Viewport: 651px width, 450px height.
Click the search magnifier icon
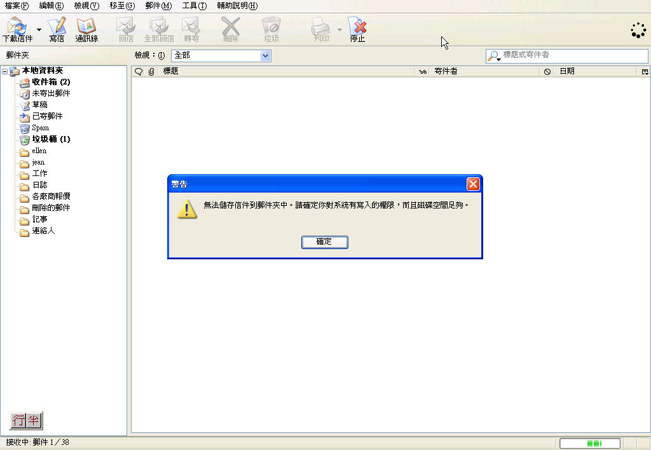pyautogui.click(x=493, y=56)
